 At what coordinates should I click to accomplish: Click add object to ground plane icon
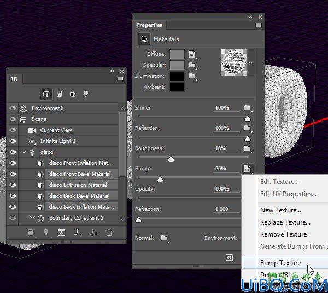[78, 232]
